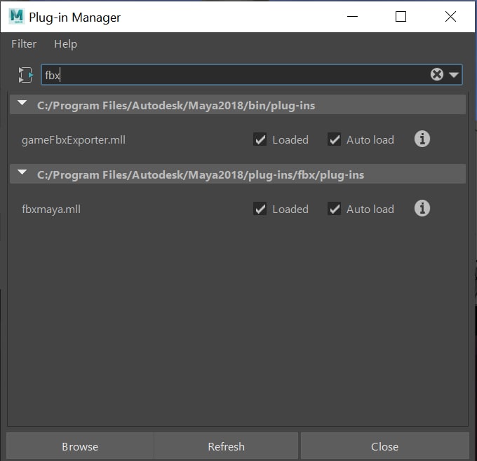Select the gameFbxExporter.mll file name

(x=74, y=140)
